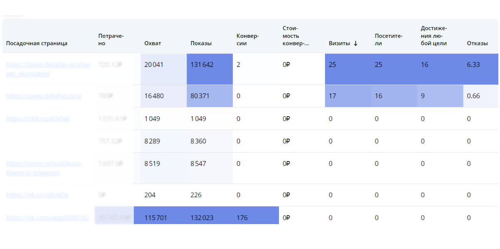Viewport: 500px width, 249px height.
Task: Open the vk.cc landing page link
Action: tap(37, 195)
